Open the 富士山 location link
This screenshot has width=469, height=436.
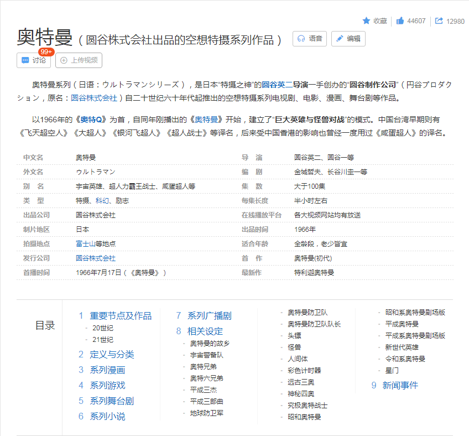pos(86,244)
